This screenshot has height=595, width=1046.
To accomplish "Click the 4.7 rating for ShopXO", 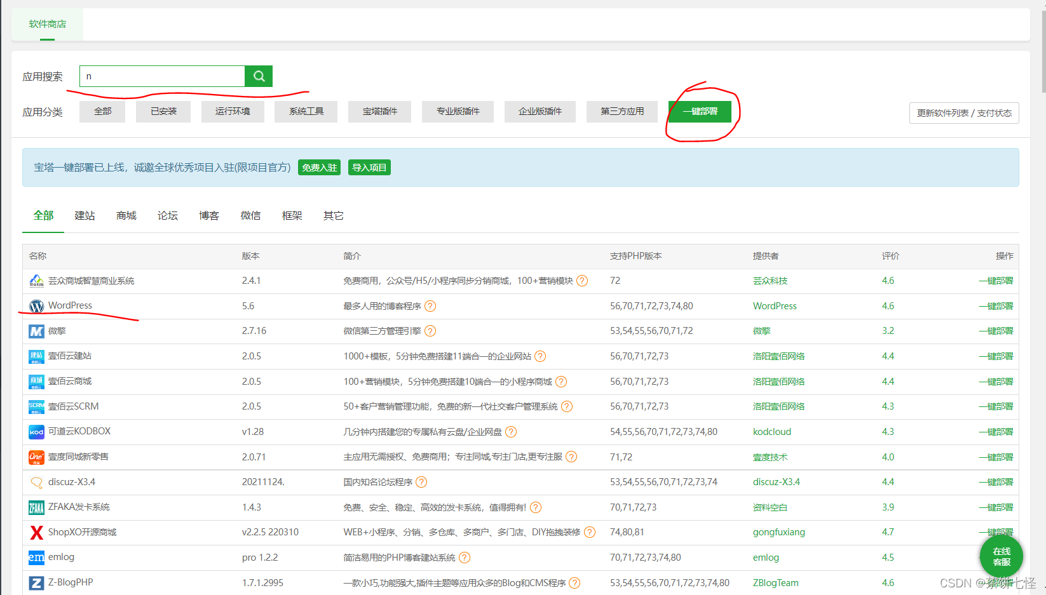I will point(888,532).
